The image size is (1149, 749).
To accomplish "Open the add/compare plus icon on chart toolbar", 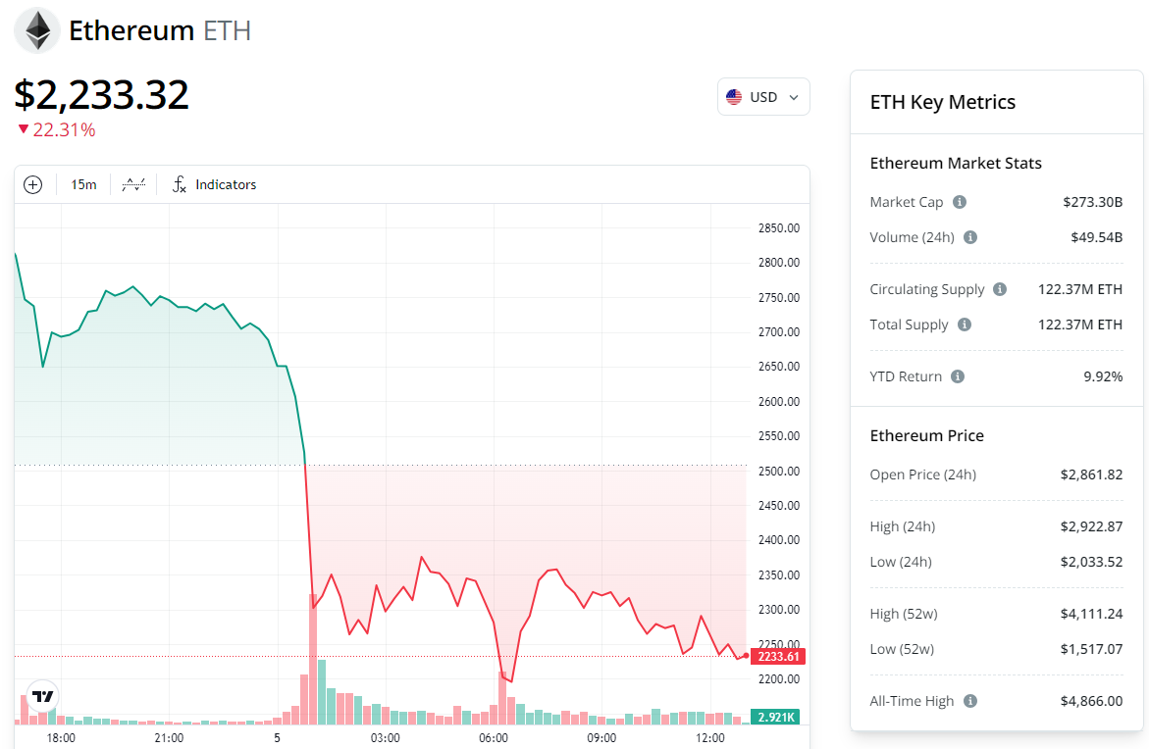I will click(32, 184).
